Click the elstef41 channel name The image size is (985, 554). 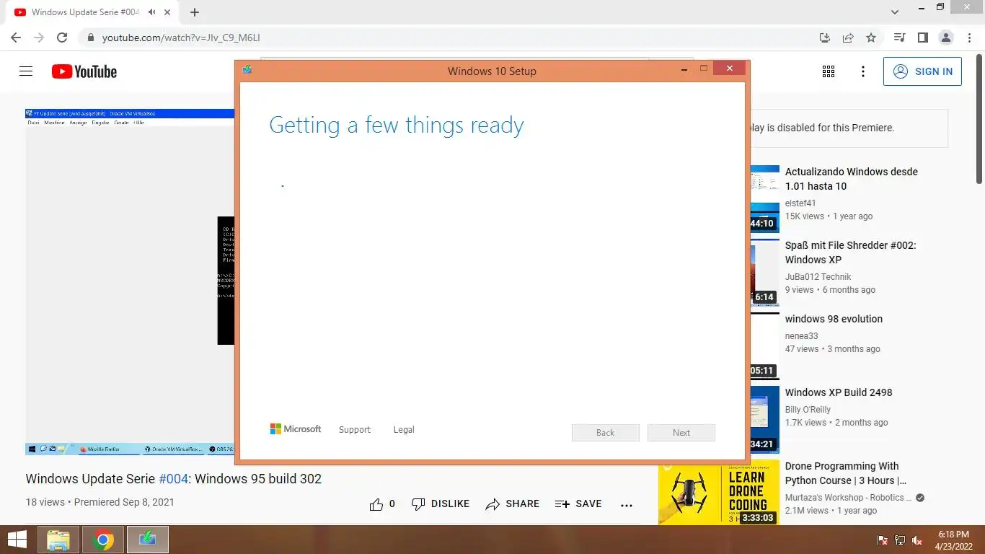800,203
